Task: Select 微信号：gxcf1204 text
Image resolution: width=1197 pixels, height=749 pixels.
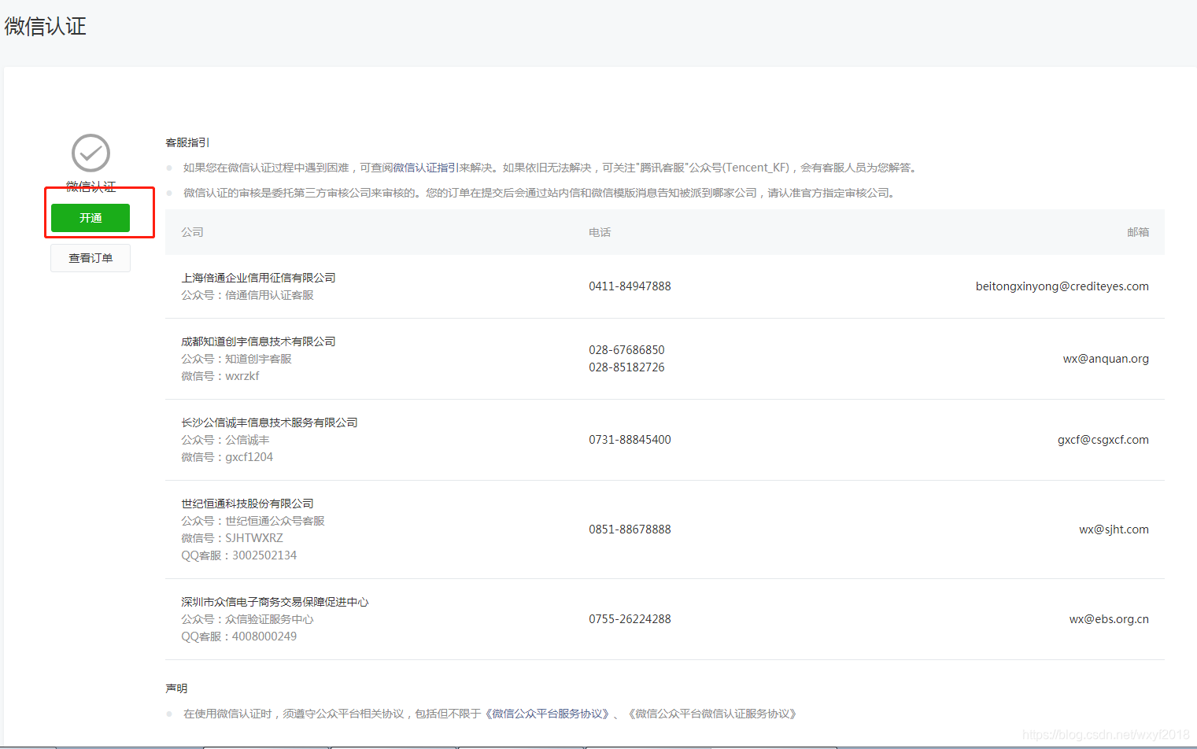Action: tap(227, 457)
